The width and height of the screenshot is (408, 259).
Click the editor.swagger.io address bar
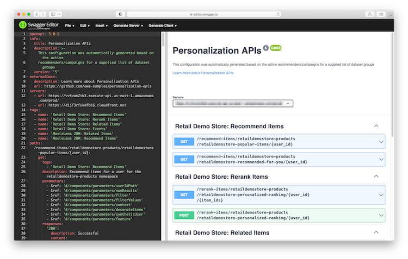pos(204,14)
